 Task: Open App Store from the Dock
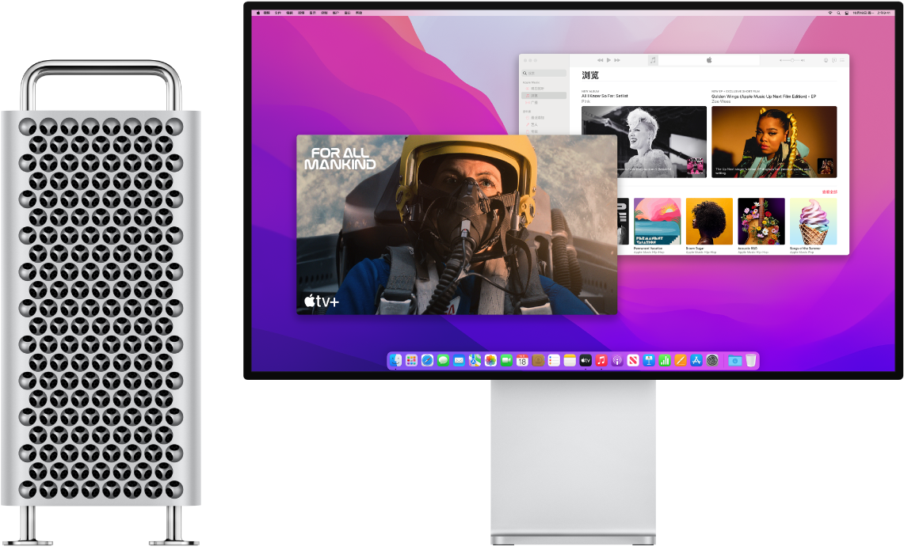pyautogui.click(x=696, y=361)
